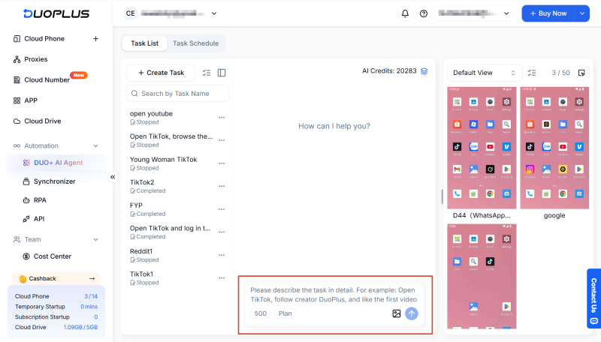Open more options for TikTok2 task
This screenshot has width=601, height=342.
(222, 186)
